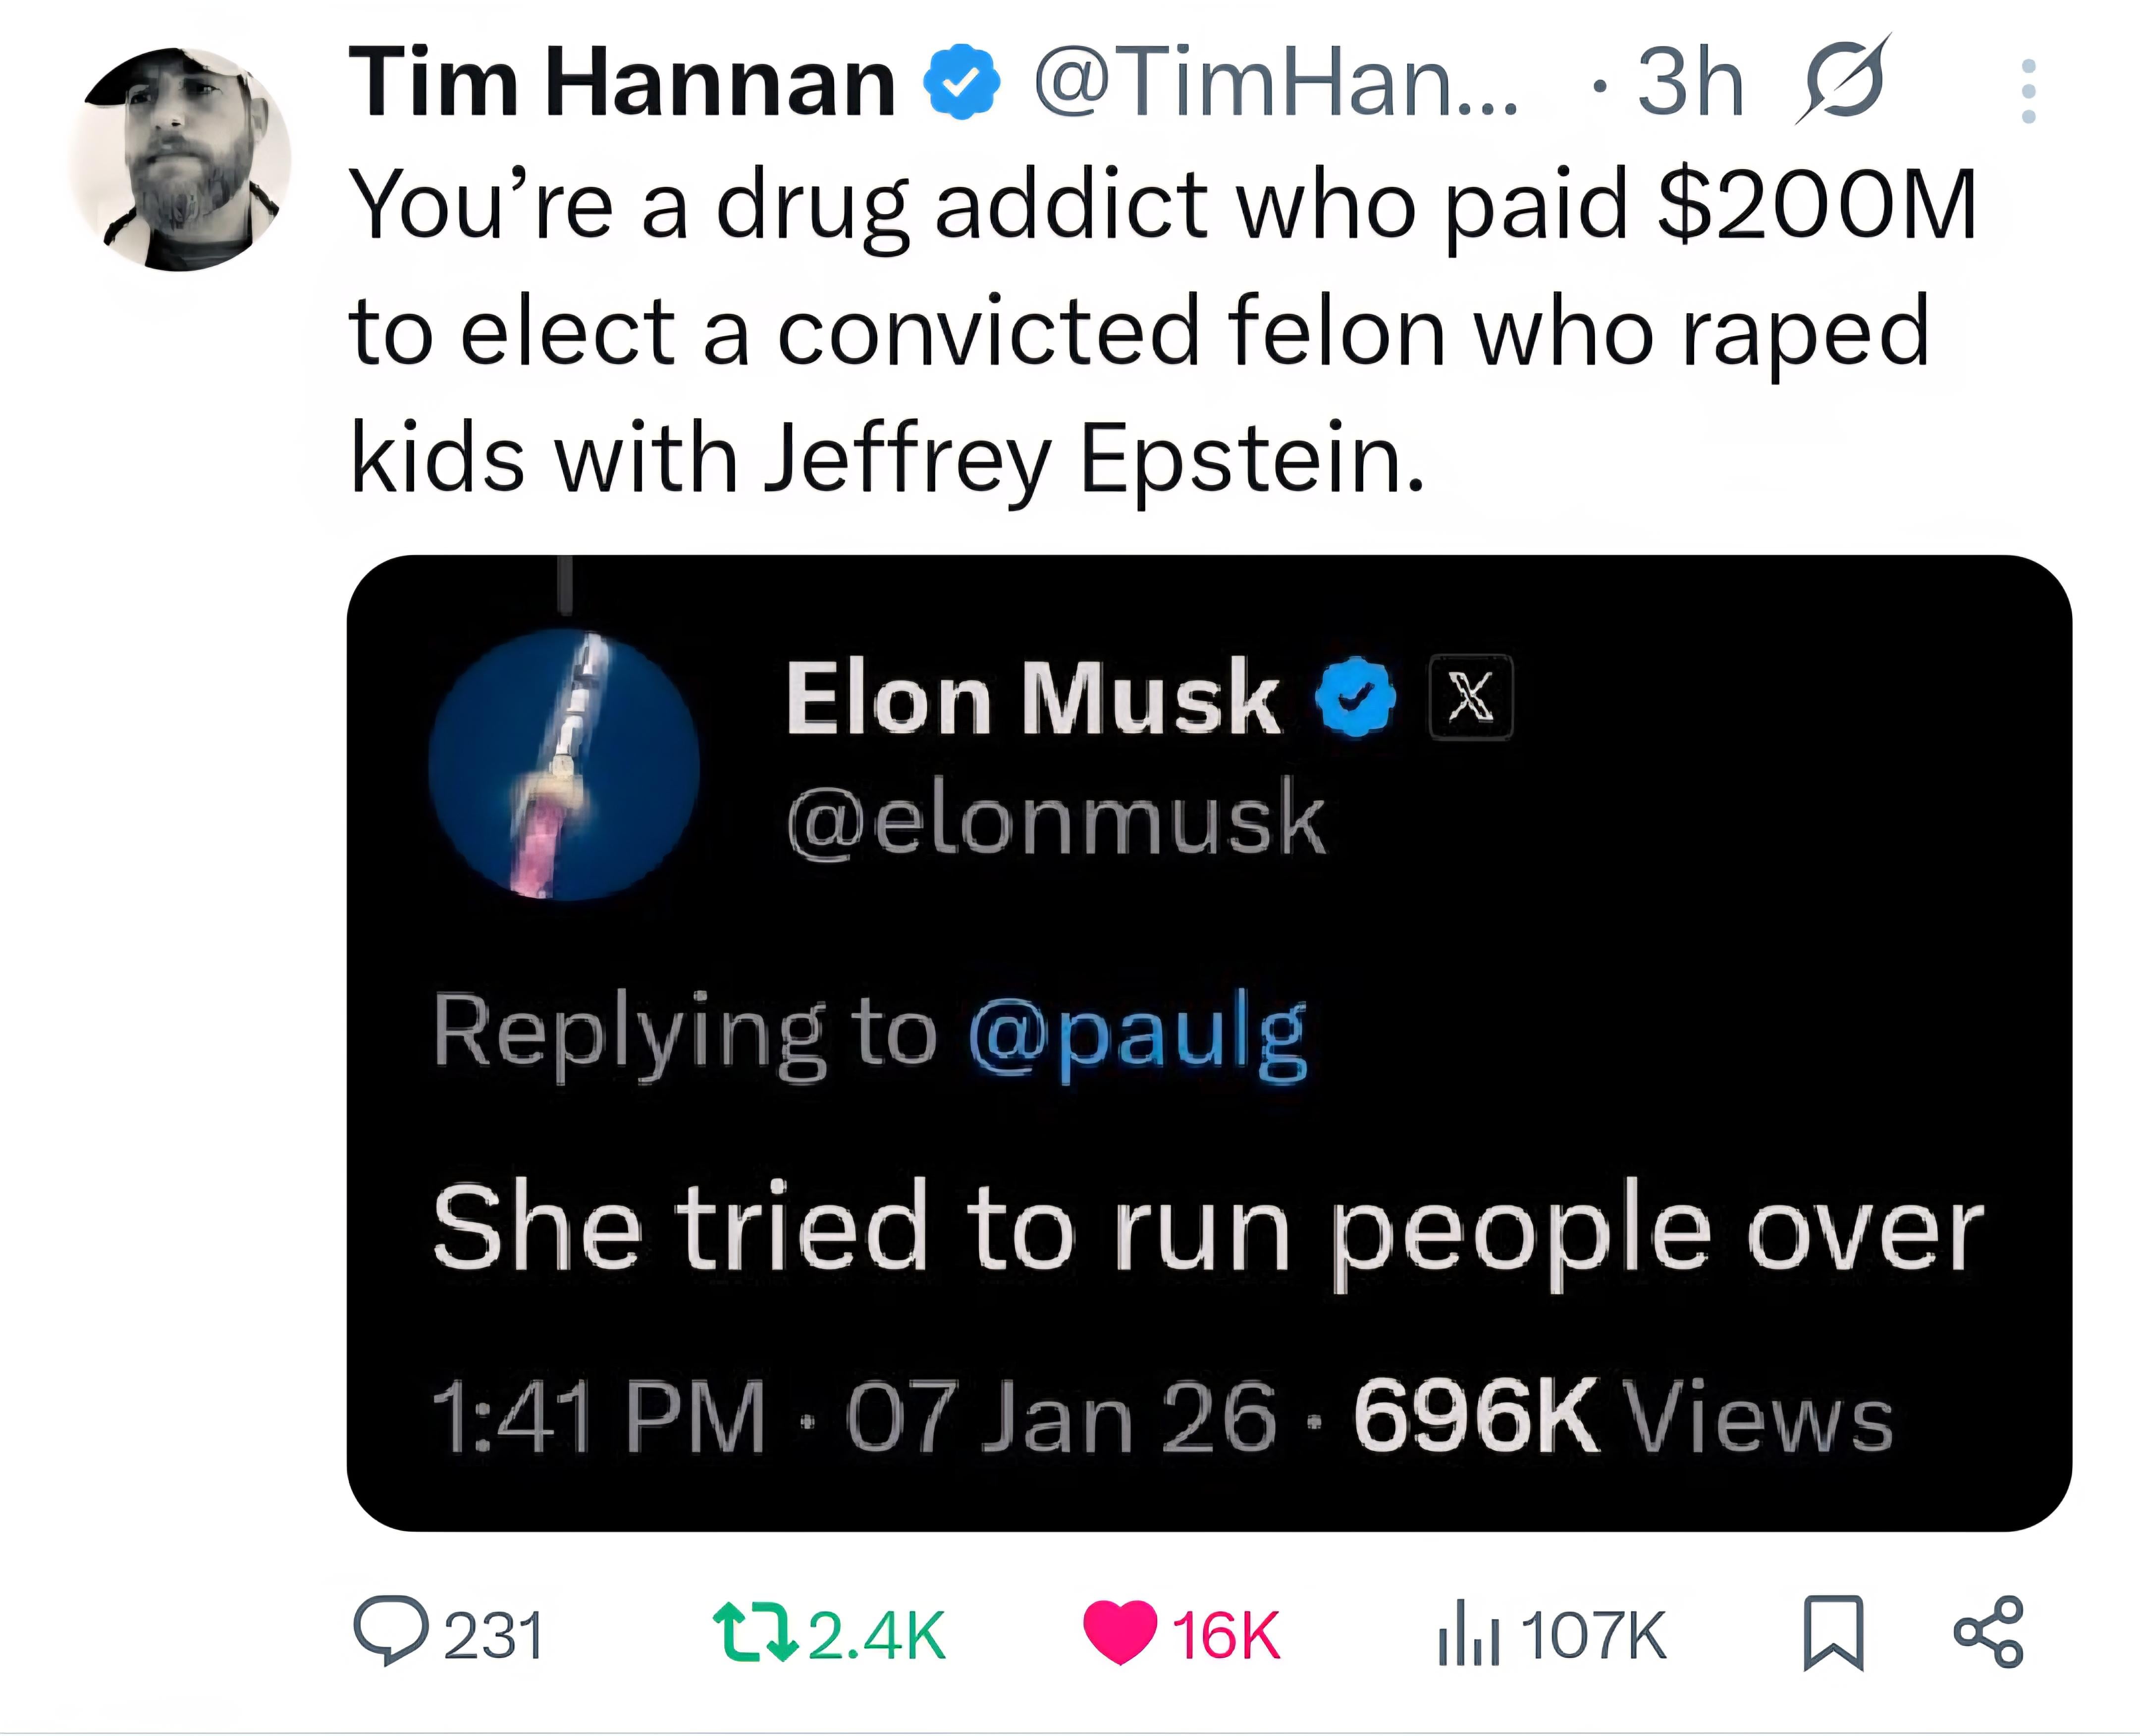Click Tim Hannan's blue verified badge
Screen dimensions: 2140x1736
(x=960, y=82)
